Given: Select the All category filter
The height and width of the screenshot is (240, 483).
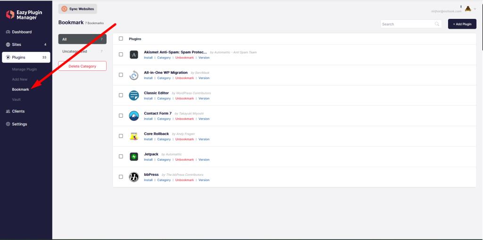Looking at the screenshot, I should click(x=82, y=39).
